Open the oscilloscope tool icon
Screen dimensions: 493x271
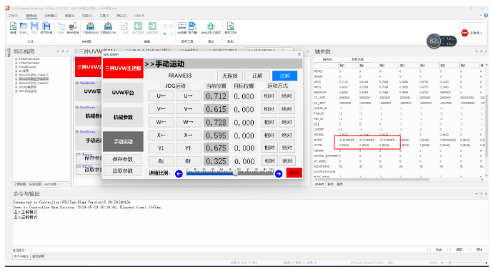tap(182, 26)
